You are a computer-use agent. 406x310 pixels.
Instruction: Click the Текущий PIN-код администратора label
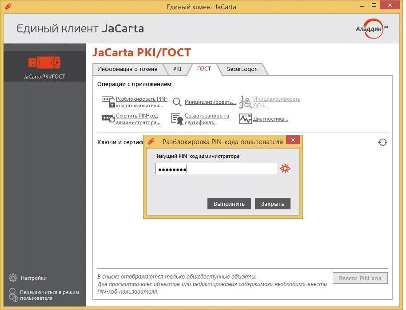click(x=198, y=156)
